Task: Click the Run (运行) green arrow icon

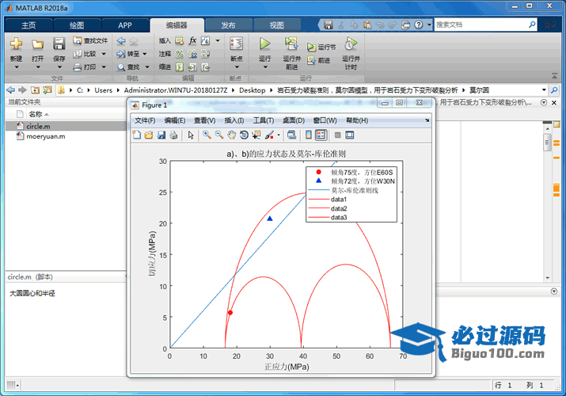Action: point(264,44)
